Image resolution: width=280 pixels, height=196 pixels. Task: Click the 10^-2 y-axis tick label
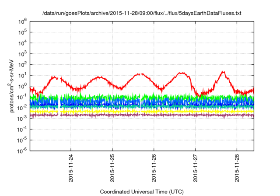pyautogui.click(x=22, y=108)
